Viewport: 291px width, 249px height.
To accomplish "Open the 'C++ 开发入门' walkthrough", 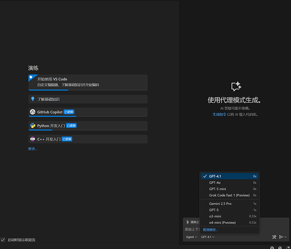I will tap(88, 139).
